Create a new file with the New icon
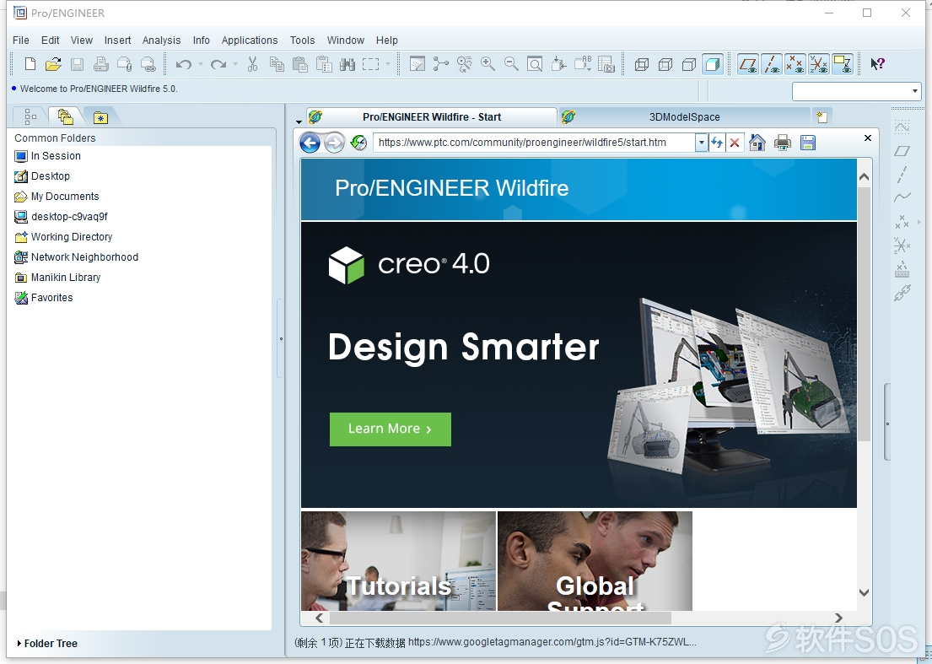 click(30, 63)
